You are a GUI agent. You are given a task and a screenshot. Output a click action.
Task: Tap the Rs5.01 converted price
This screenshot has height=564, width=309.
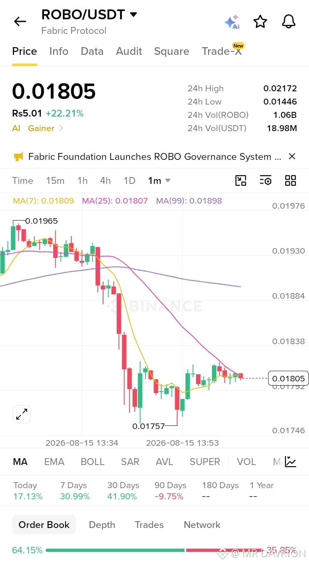[x=27, y=114]
